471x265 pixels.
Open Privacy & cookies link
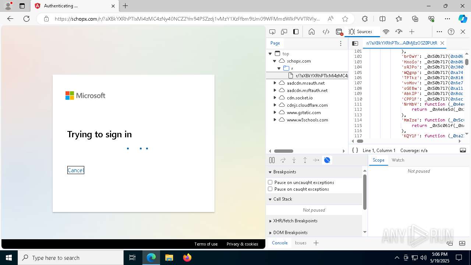point(242,244)
